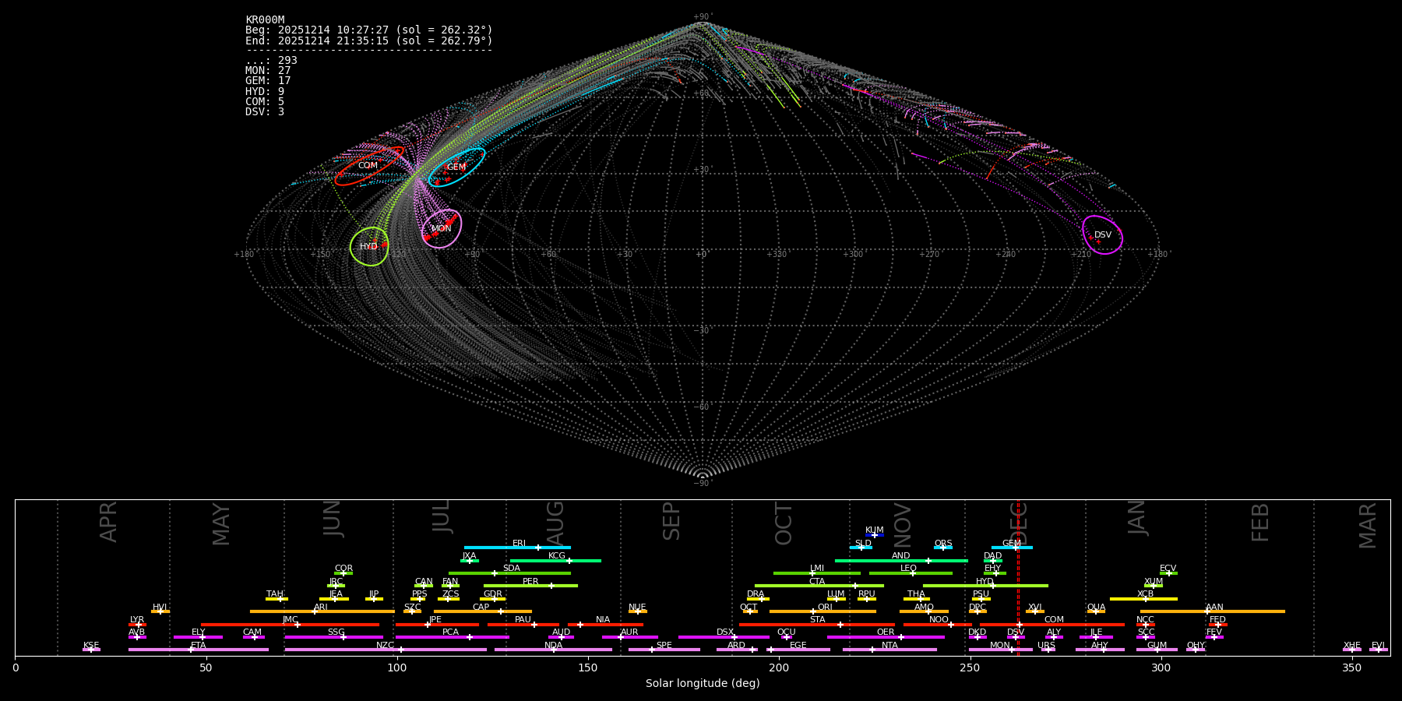
Task: Select the OER shower bar in the timeline
Action: point(886,637)
